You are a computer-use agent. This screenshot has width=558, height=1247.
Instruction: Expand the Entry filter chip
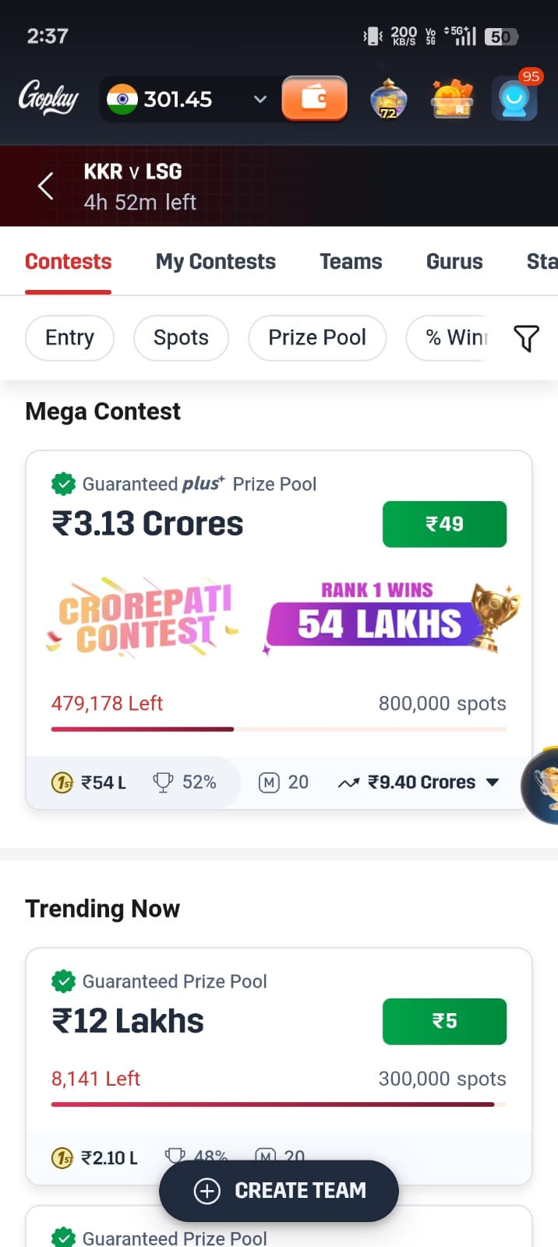tap(69, 337)
